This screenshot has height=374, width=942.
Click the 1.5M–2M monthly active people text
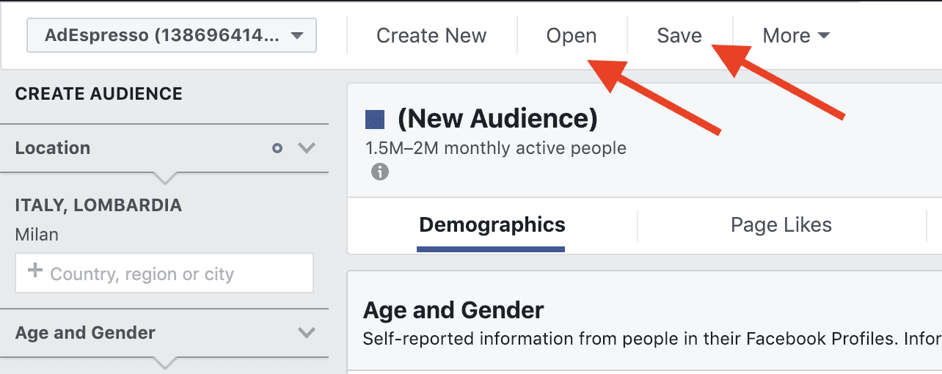[x=495, y=148]
